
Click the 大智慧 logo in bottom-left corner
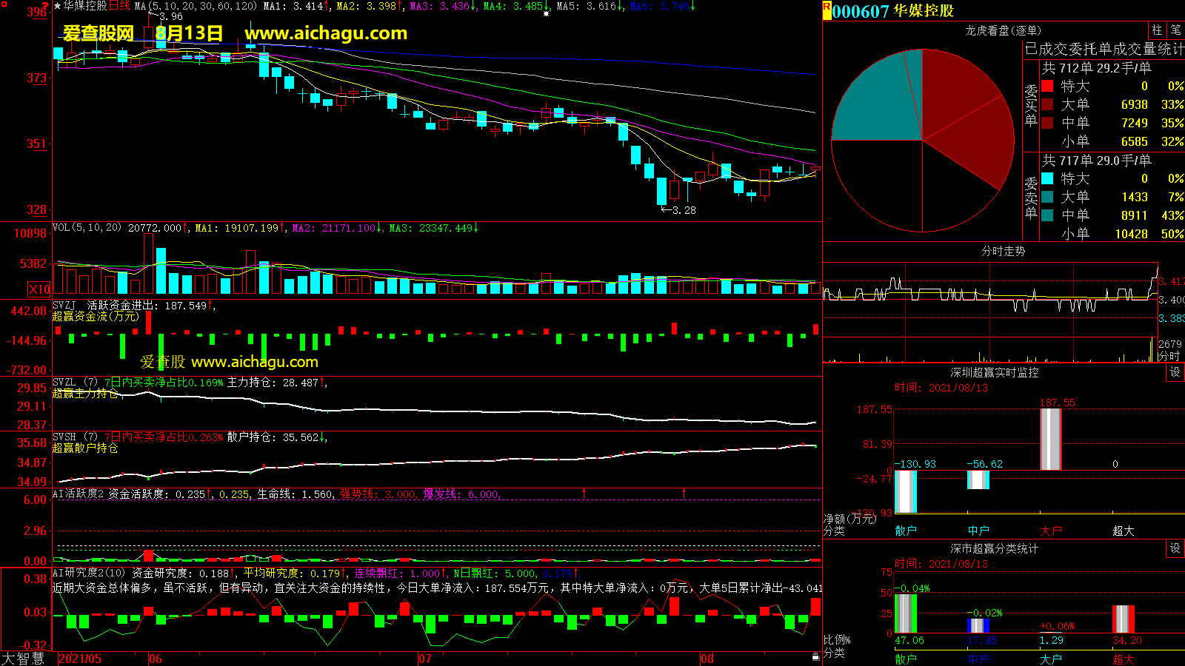tap(23, 658)
